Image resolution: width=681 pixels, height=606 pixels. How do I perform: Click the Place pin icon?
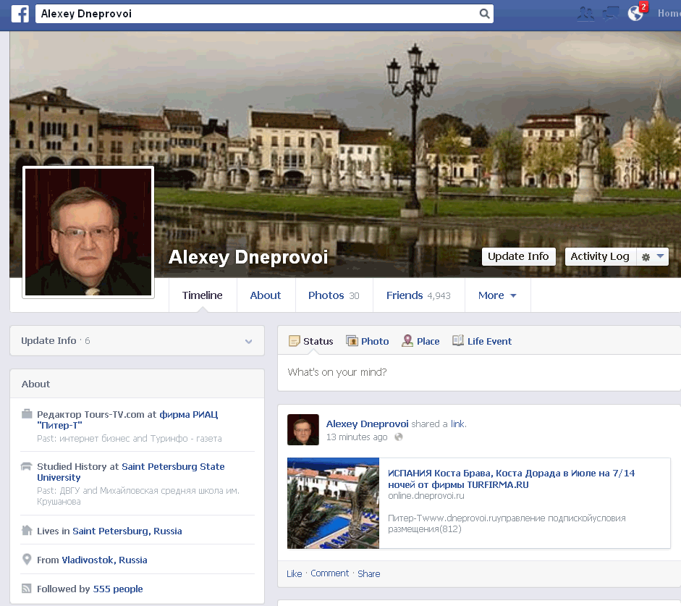pos(407,341)
